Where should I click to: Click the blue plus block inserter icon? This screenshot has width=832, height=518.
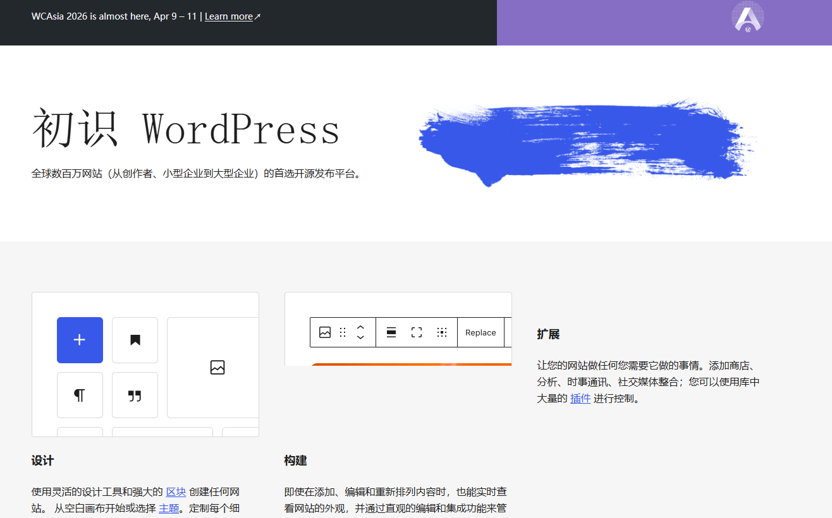pos(80,340)
